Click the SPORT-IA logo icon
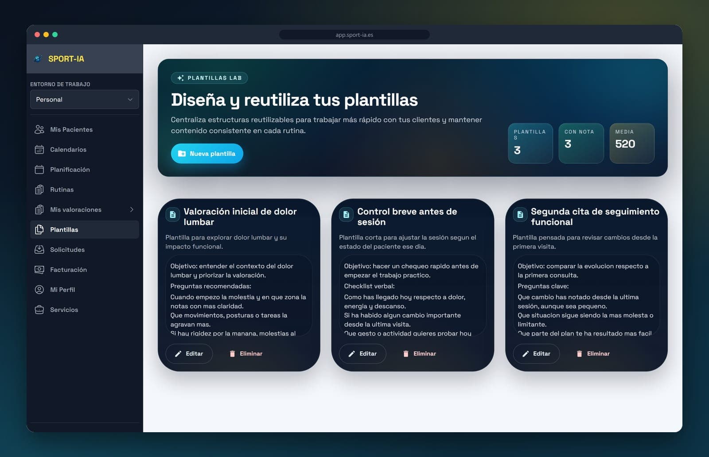The width and height of the screenshot is (709, 457). (38, 59)
